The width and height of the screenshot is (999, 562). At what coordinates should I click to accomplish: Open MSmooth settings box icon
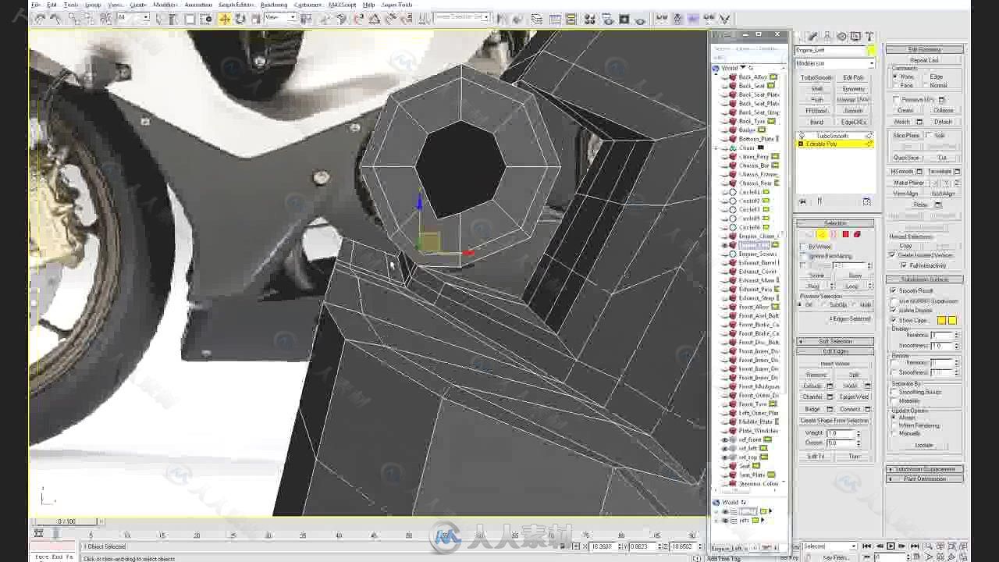pos(919,172)
